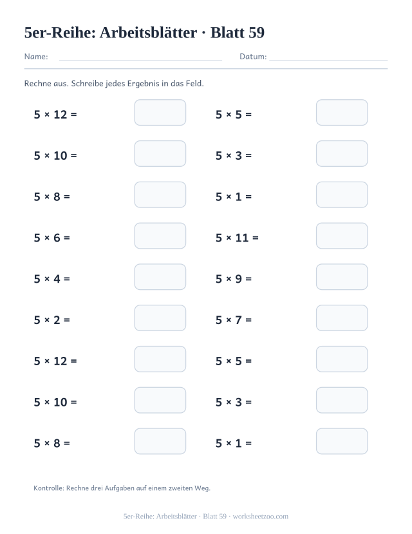
Task: Click the 5er-Reihe Arbeitsblätter Blatt 59 heading
Action: pos(144,33)
